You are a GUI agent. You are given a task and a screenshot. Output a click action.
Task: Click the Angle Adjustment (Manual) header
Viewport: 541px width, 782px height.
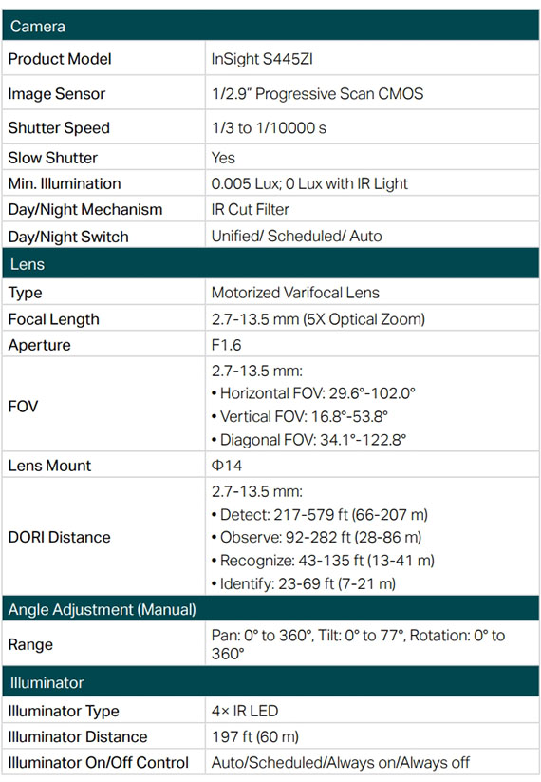(270, 609)
